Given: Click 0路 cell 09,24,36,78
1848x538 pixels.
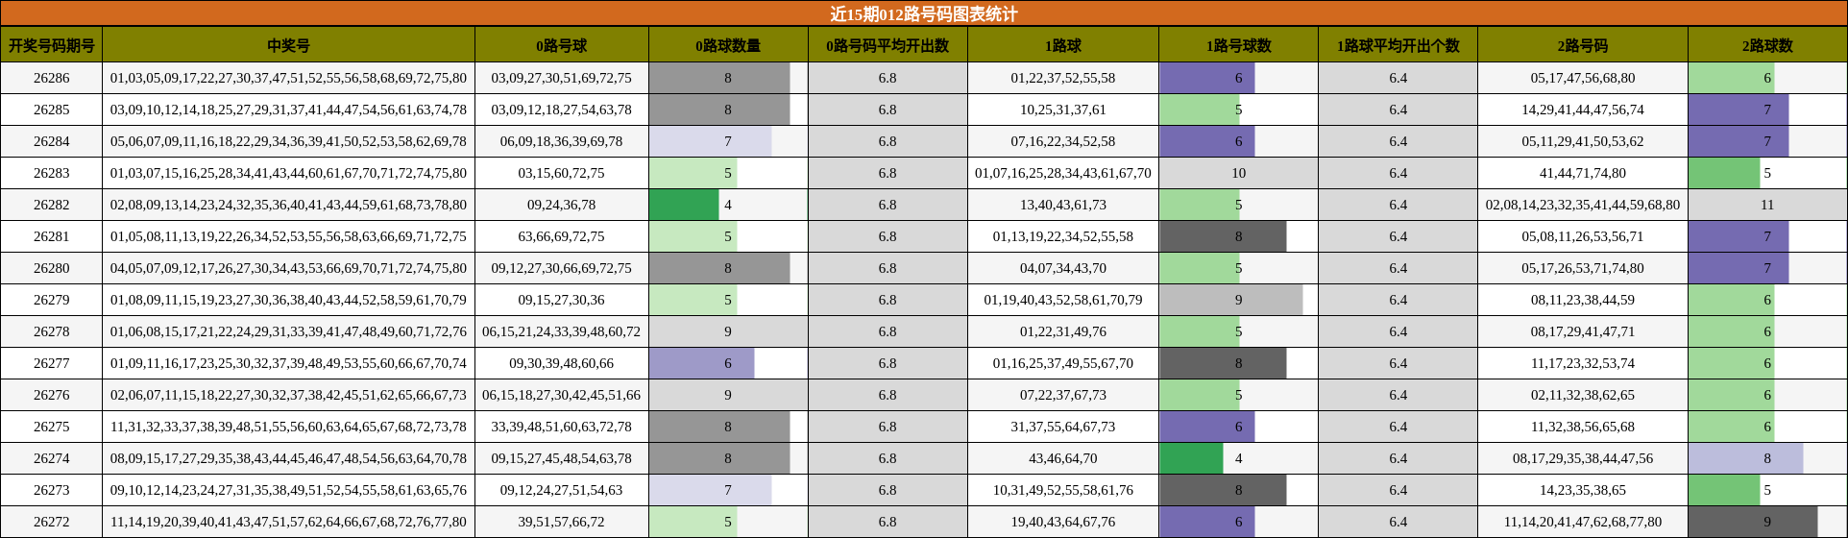Looking at the screenshot, I should pyautogui.click(x=561, y=205).
